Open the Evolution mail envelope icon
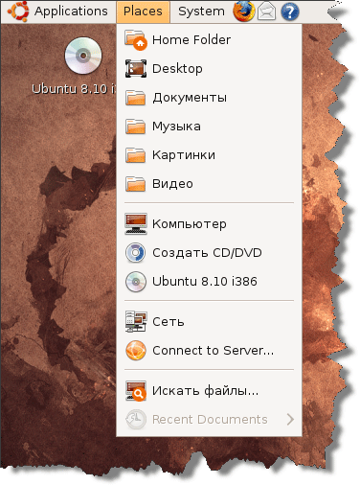This screenshot has width=360, height=485. [266, 12]
